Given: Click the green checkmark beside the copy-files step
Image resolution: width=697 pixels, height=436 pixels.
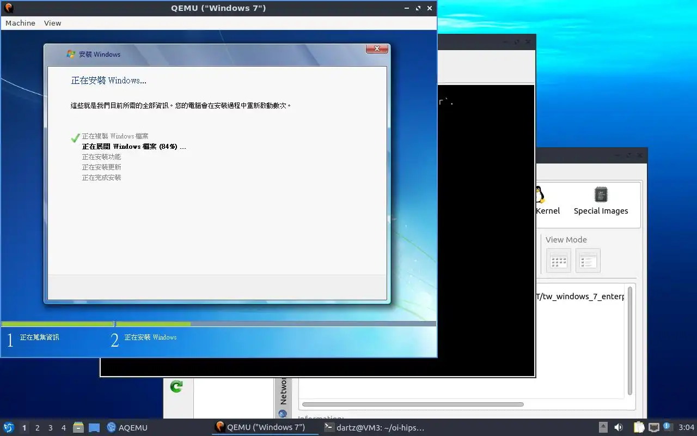Looking at the screenshot, I should coord(76,138).
